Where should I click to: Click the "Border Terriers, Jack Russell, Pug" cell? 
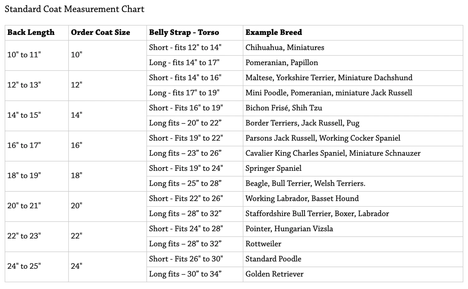coord(302,123)
